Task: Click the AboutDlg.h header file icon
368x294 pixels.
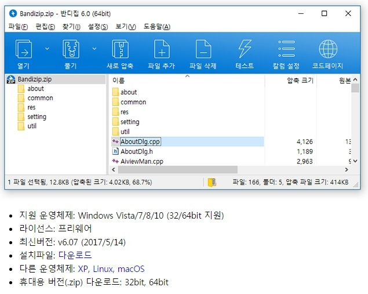Action: [115, 151]
